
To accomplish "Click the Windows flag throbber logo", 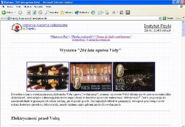I will (x=181, y=7).
